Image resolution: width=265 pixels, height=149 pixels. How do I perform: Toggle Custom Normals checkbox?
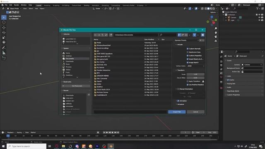coord(188,49)
